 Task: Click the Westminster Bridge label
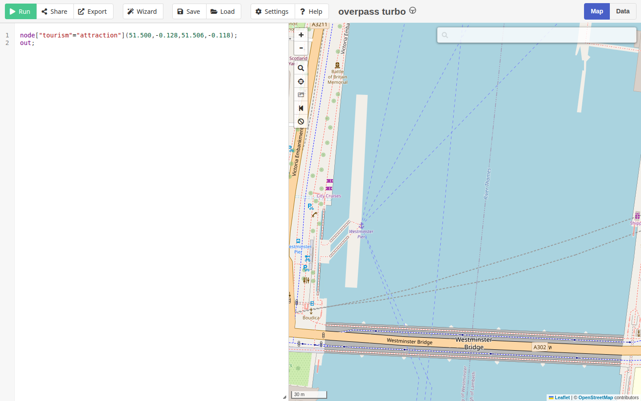(474, 343)
